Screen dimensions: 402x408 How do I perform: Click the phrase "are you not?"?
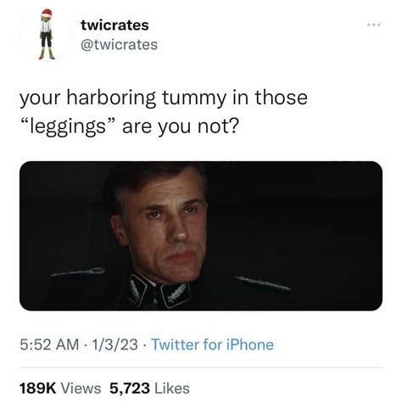click(181, 126)
